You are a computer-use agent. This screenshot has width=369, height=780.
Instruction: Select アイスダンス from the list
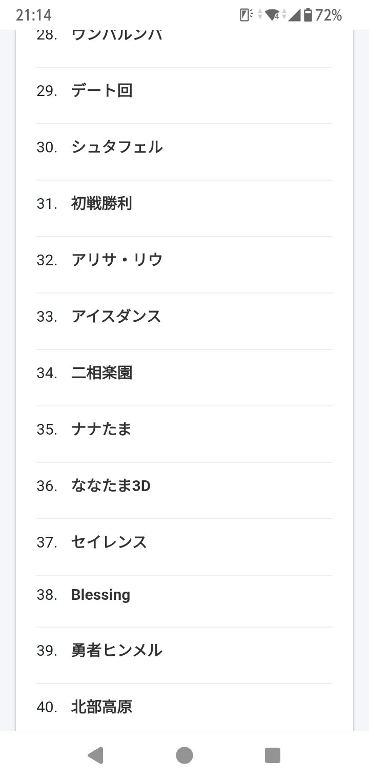116,317
